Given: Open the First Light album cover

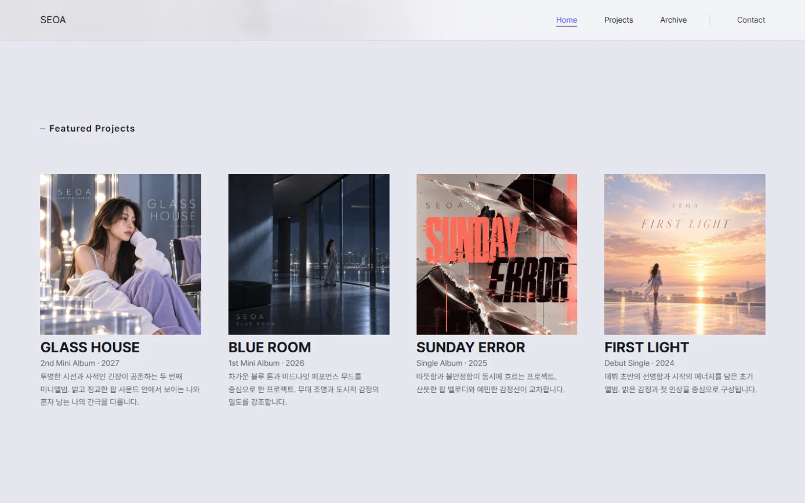Looking at the screenshot, I should click(685, 254).
